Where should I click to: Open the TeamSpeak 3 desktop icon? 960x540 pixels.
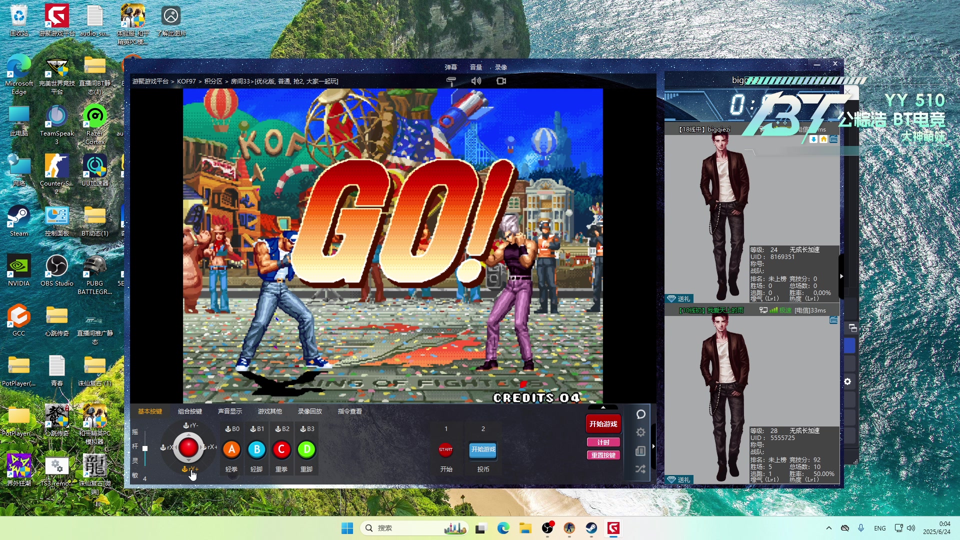[x=56, y=124]
